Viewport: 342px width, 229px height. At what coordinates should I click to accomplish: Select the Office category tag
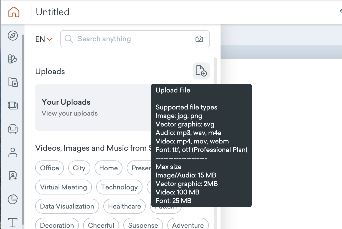coord(50,168)
